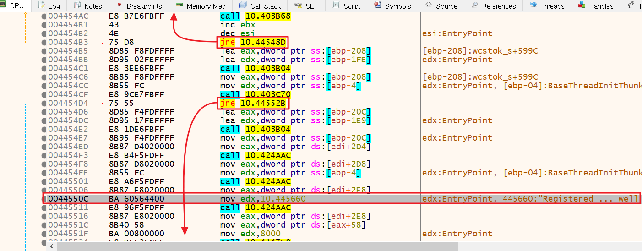Select address 004454B1 in the disassembly

(68, 25)
